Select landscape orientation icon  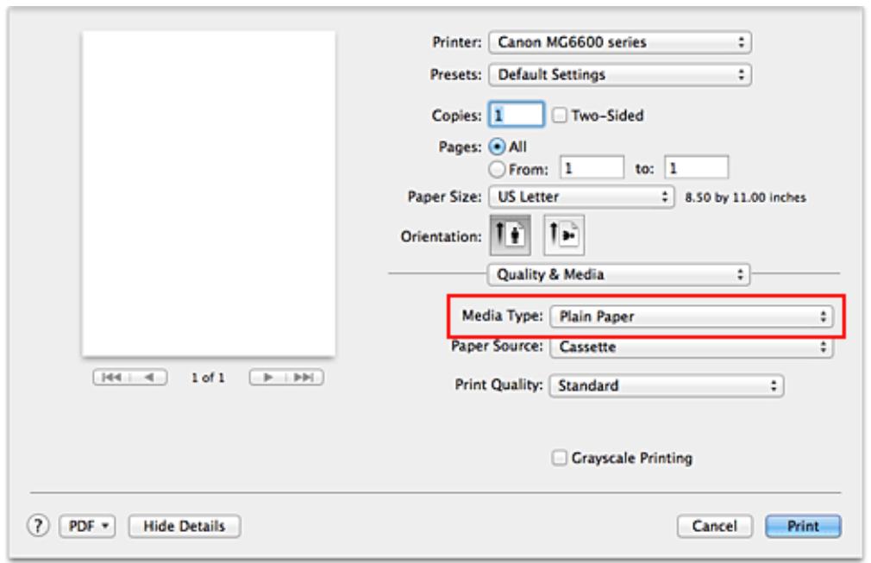point(564,235)
